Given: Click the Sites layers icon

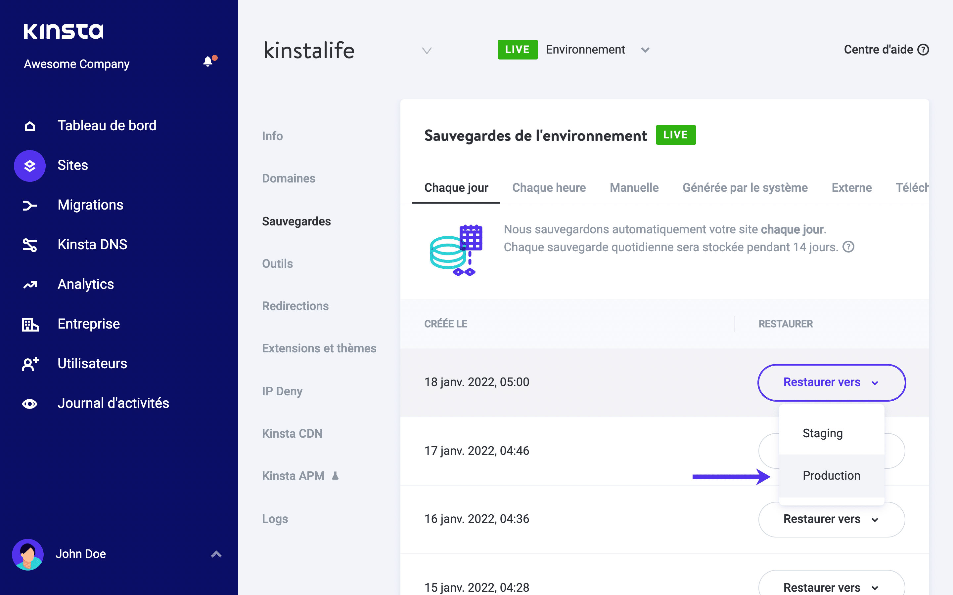Looking at the screenshot, I should tap(29, 166).
